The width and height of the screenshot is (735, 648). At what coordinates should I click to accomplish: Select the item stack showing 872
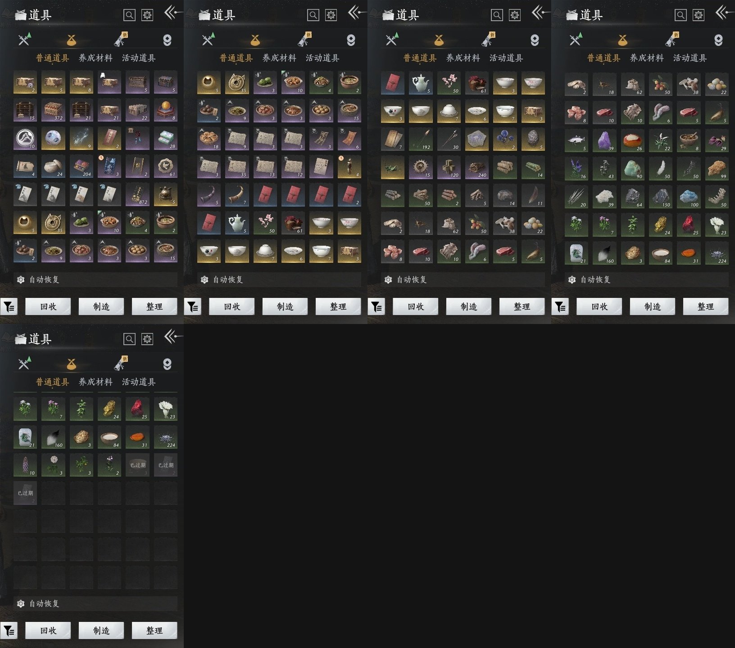click(x=137, y=194)
